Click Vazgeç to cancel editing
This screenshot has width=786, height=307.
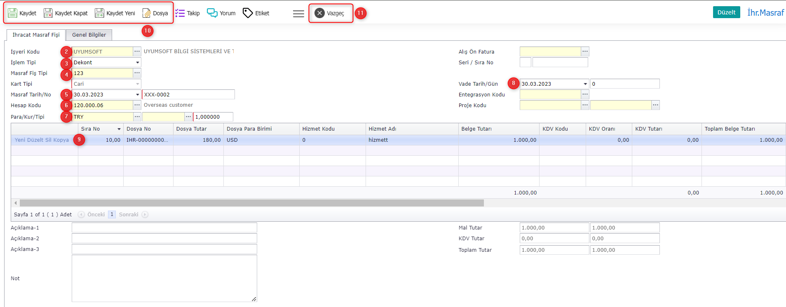click(x=329, y=13)
